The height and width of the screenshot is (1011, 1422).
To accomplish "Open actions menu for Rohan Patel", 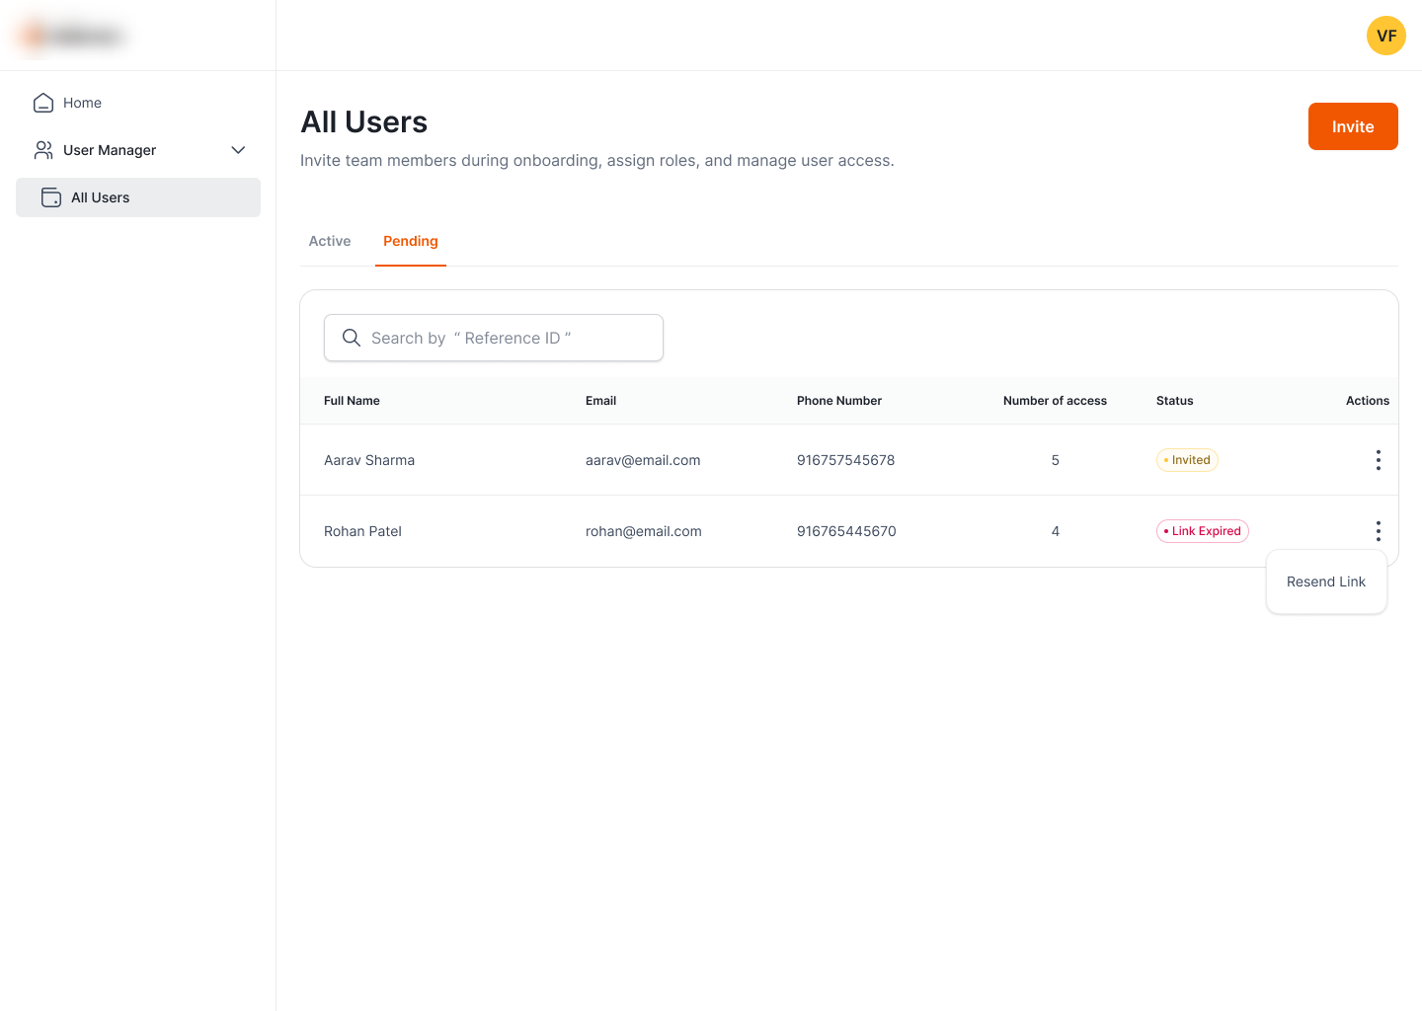I will [x=1378, y=531].
